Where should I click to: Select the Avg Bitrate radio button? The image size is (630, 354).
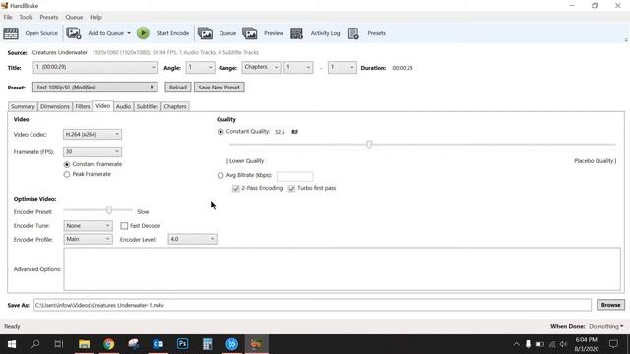pyautogui.click(x=220, y=175)
